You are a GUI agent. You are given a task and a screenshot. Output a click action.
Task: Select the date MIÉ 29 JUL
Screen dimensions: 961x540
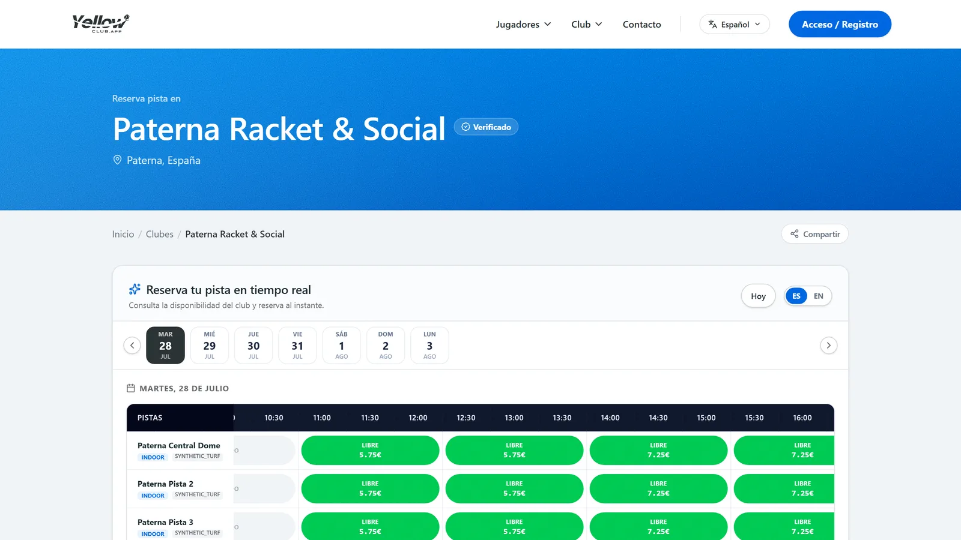(210, 345)
